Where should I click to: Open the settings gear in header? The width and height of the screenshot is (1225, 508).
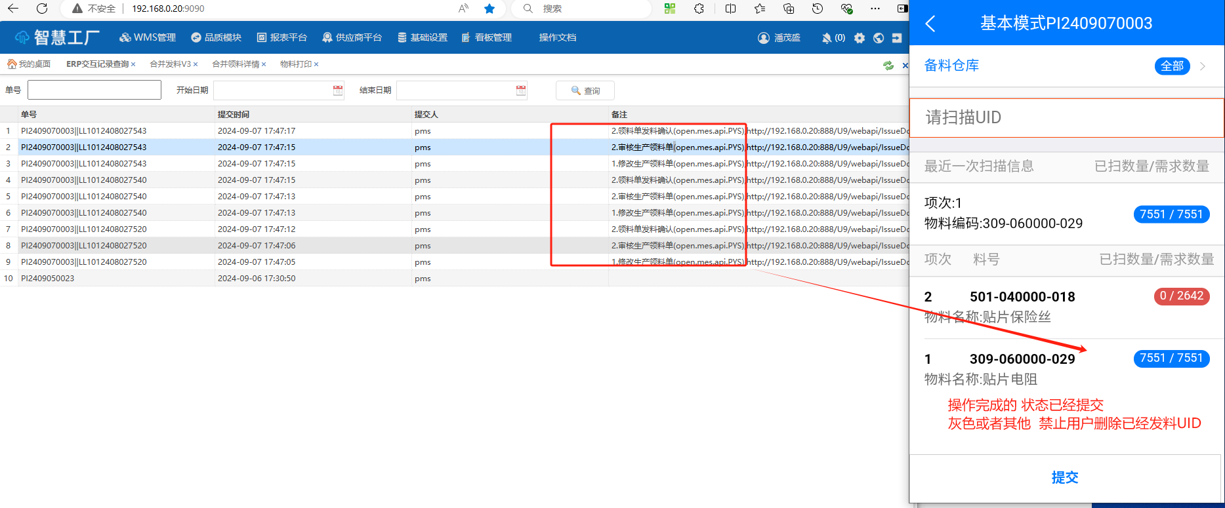click(860, 38)
